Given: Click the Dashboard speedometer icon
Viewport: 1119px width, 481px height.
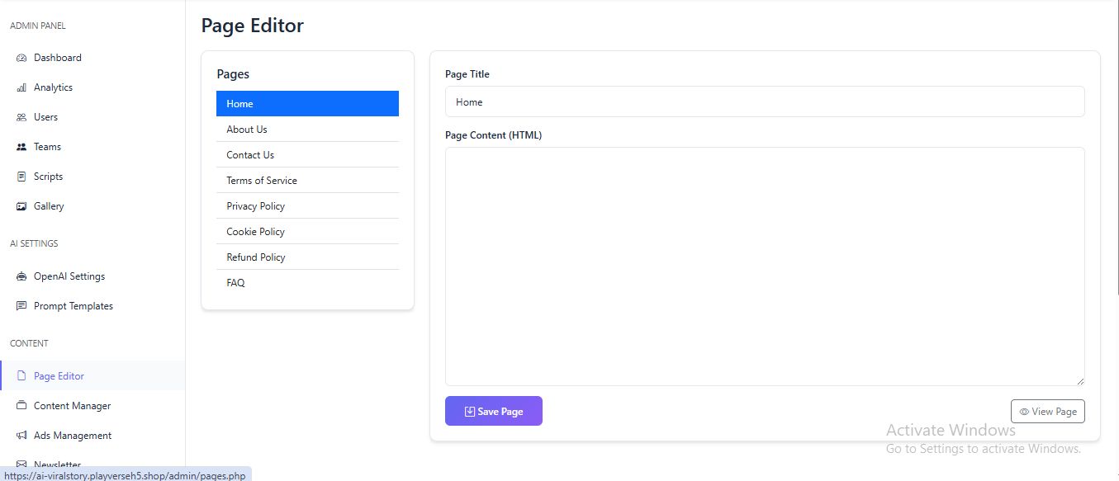Looking at the screenshot, I should pos(21,58).
